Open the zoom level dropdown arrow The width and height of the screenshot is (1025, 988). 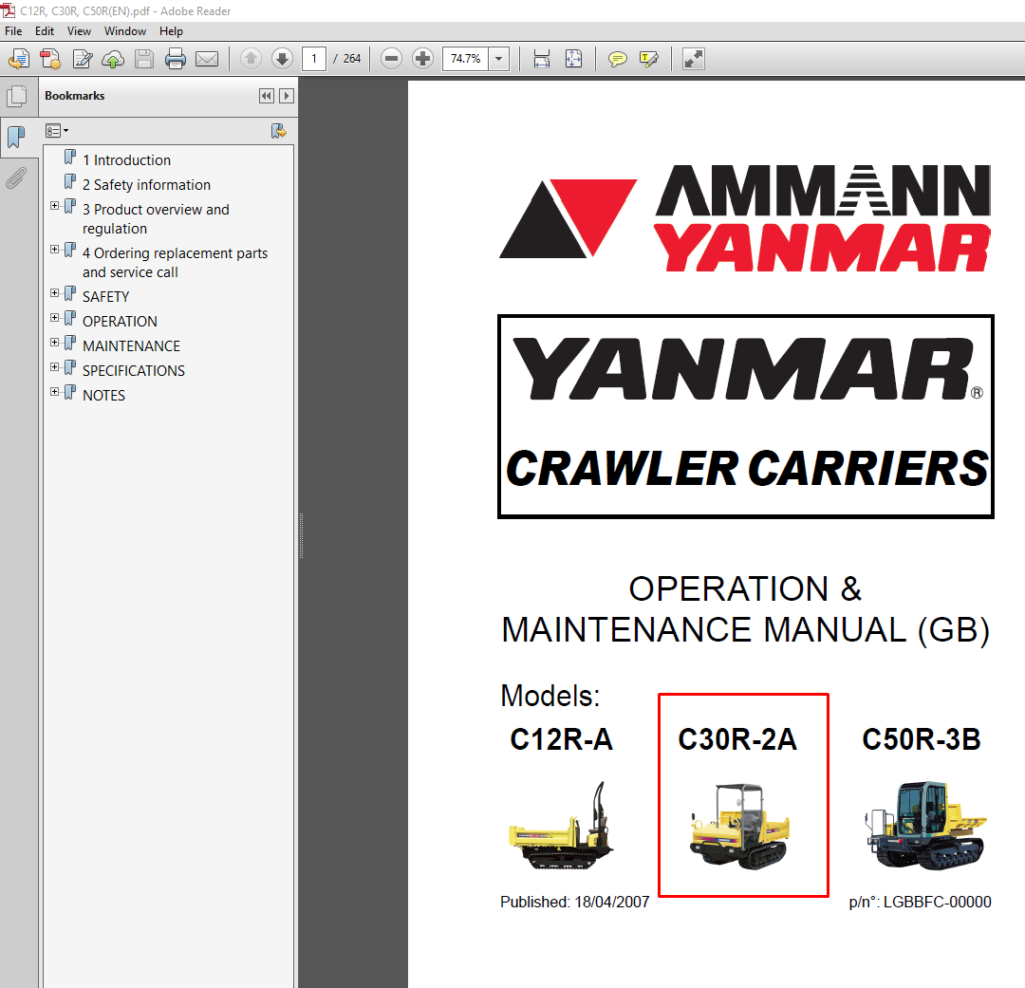[x=499, y=59]
